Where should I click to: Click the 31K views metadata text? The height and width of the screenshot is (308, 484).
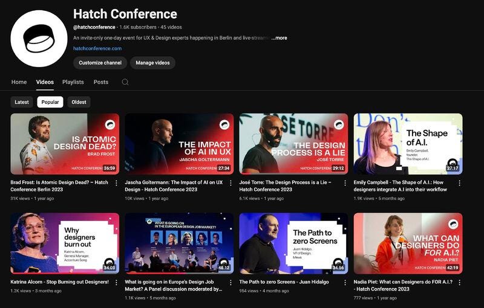click(20, 198)
